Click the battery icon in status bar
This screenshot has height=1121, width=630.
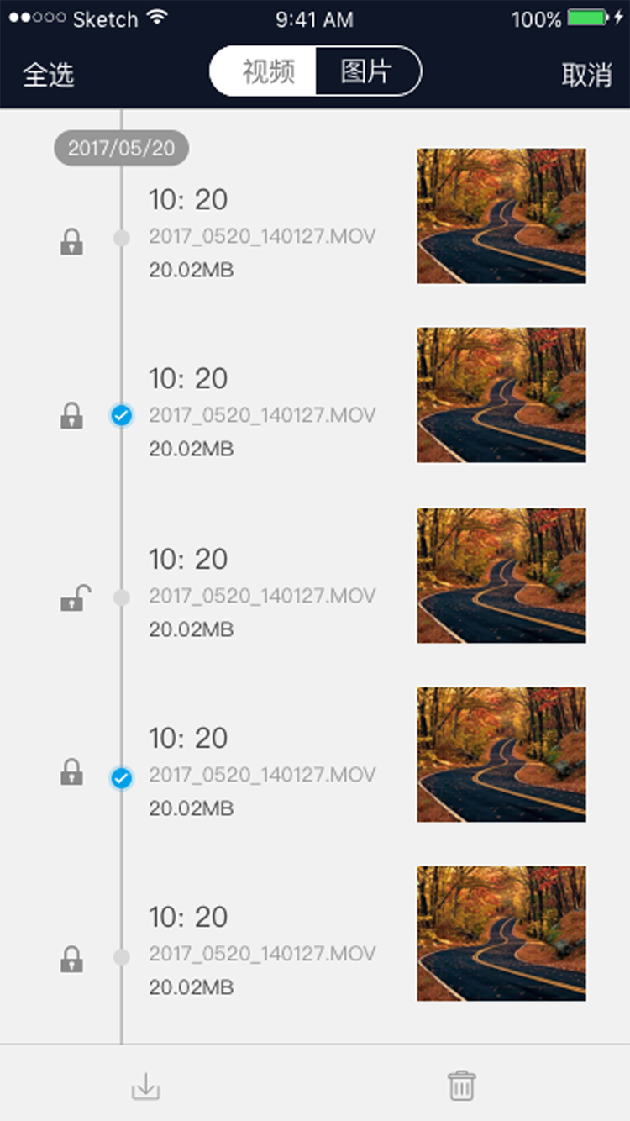[x=587, y=18]
